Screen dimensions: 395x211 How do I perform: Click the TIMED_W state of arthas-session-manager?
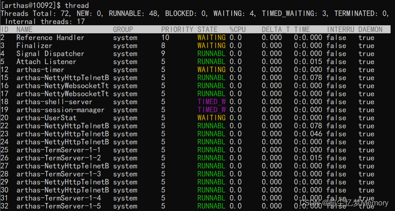[x=211, y=110]
